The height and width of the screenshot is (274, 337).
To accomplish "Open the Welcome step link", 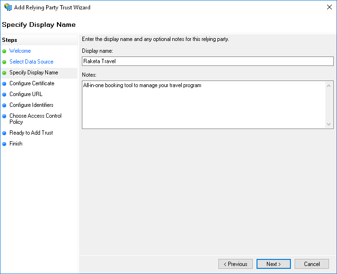I will [x=20, y=51].
